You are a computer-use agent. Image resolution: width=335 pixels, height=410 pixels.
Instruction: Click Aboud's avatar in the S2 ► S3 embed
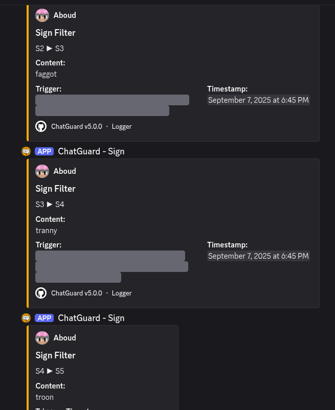(42, 15)
